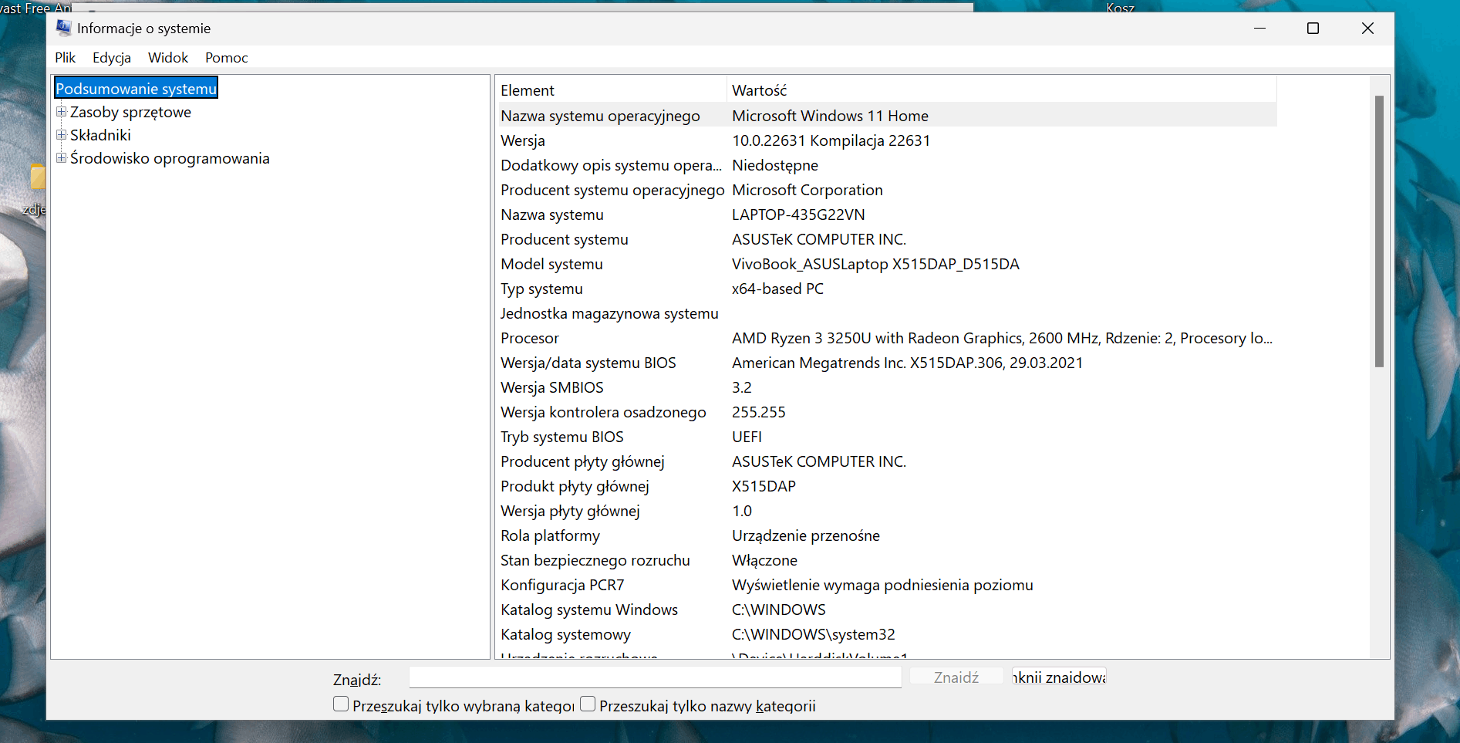Image resolution: width=1460 pixels, height=743 pixels.
Task: Expand the Środowisko oprogramowania node
Action: (x=61, y=158)
